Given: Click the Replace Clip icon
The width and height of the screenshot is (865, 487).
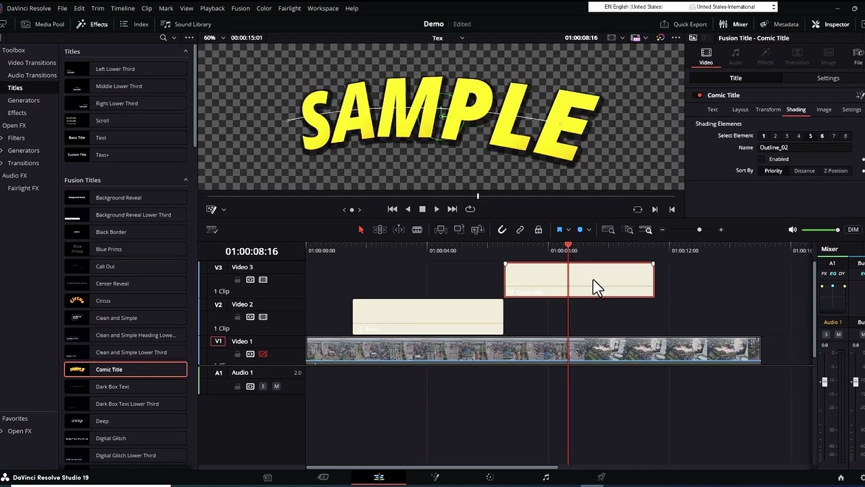Looking at the screenshot, I should (477, 230).
